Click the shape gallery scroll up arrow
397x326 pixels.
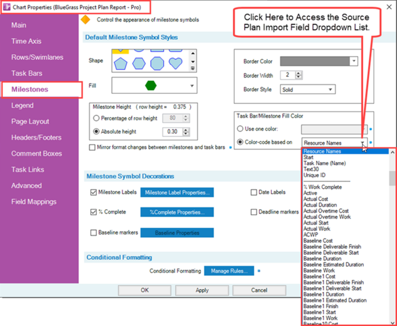[193, 53]
